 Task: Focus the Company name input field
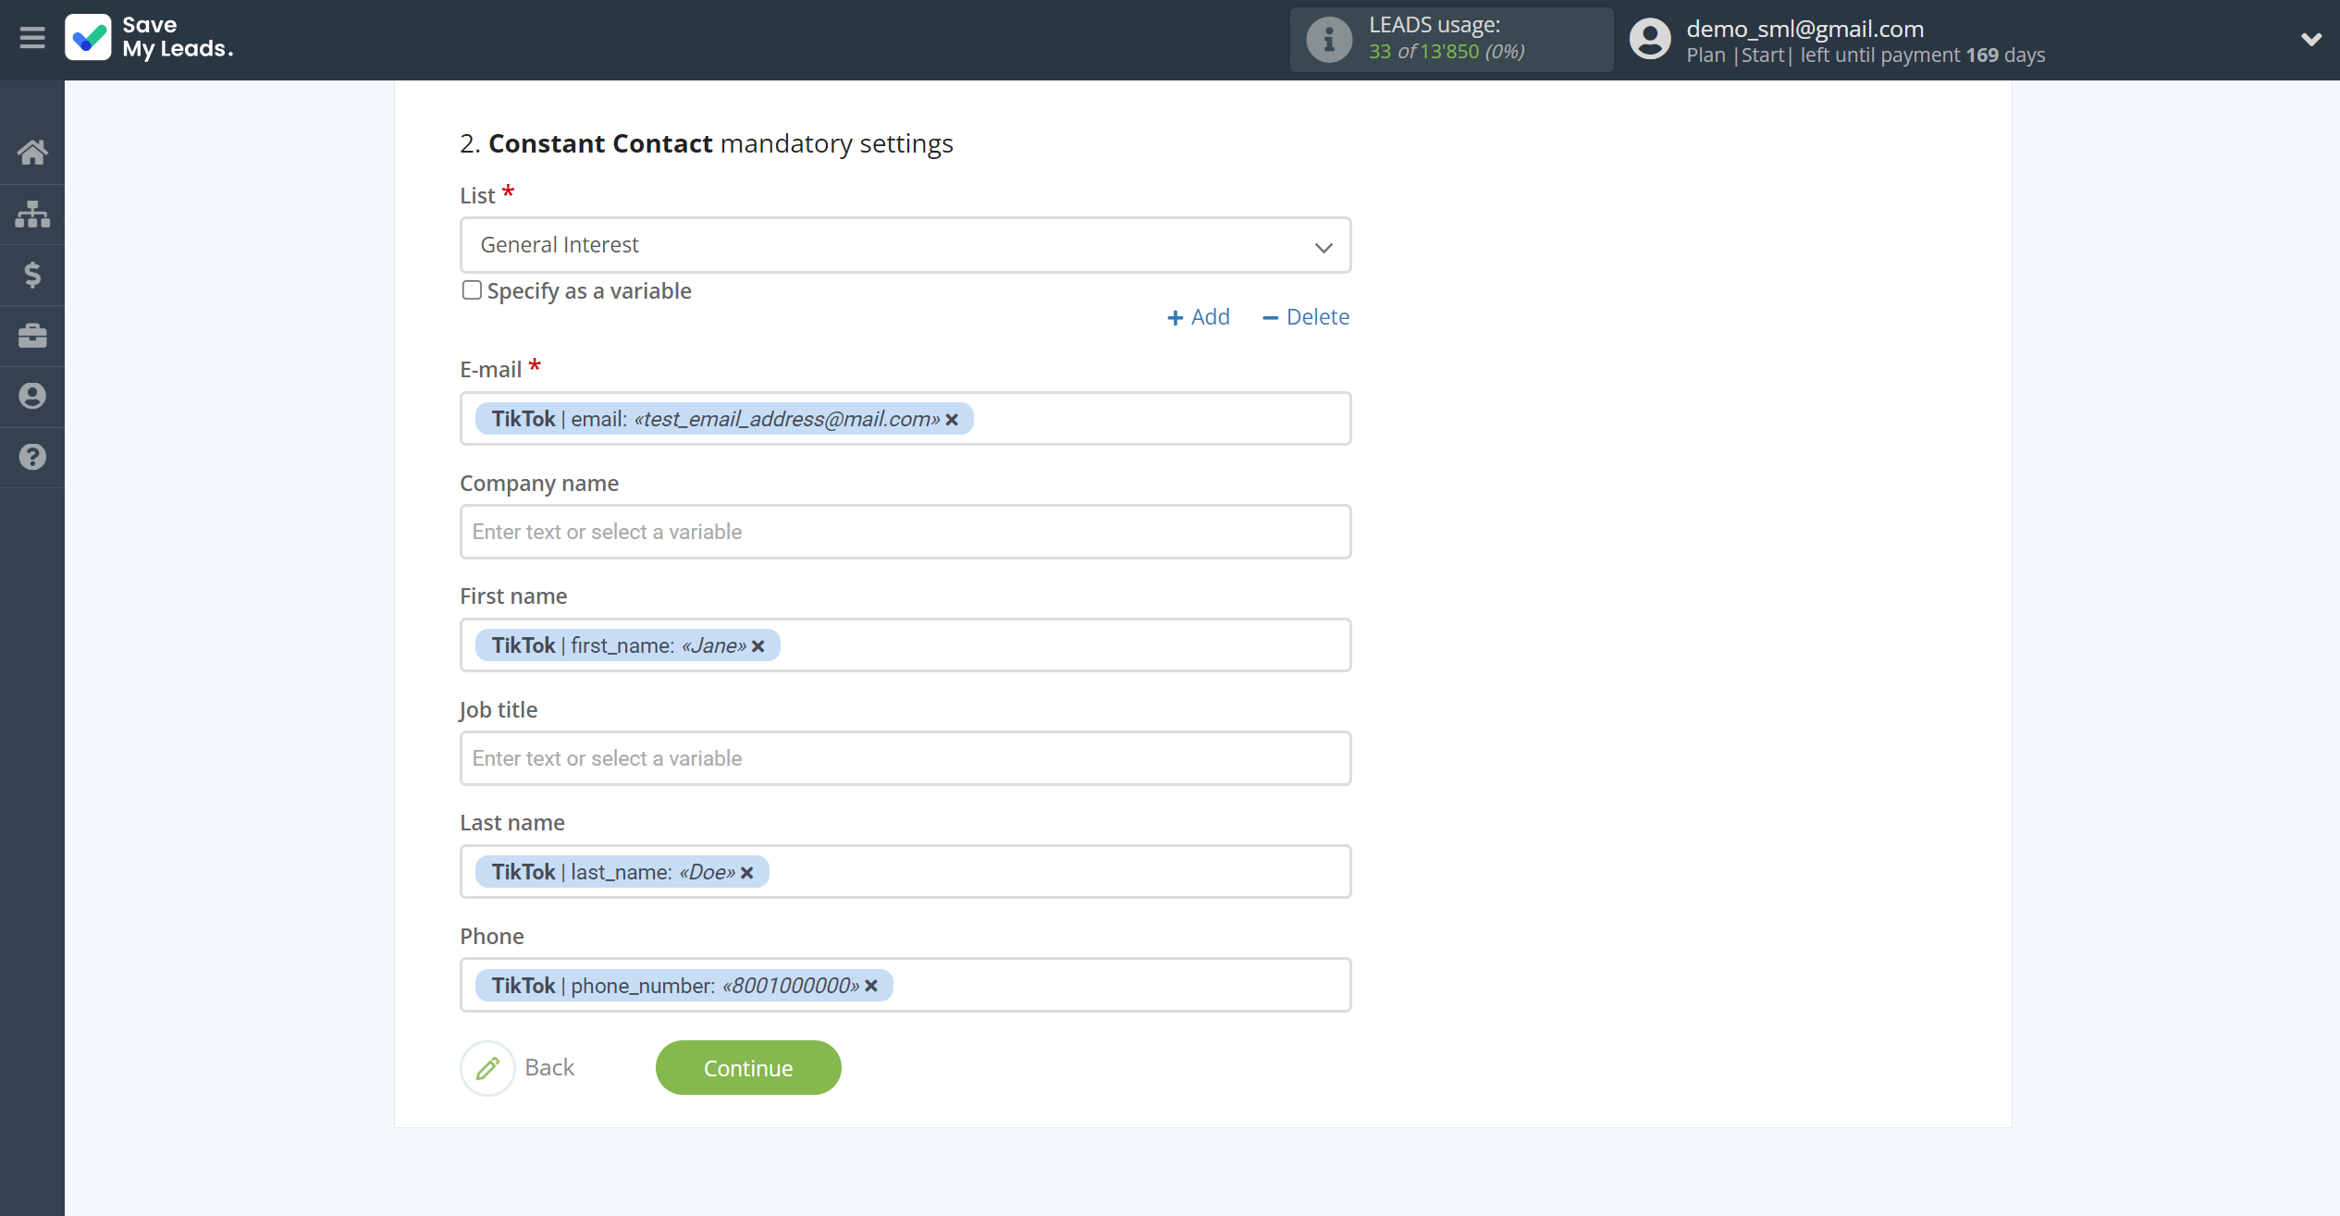(905, 532)
